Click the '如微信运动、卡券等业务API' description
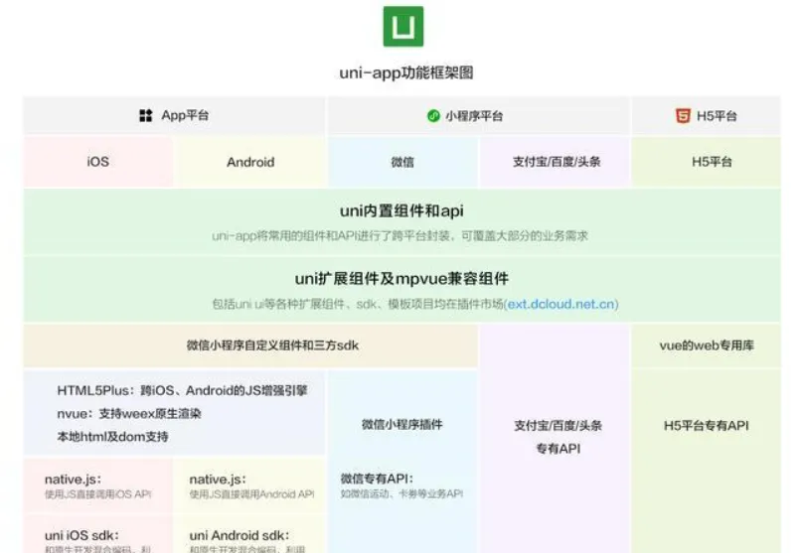 coord(401,494)
